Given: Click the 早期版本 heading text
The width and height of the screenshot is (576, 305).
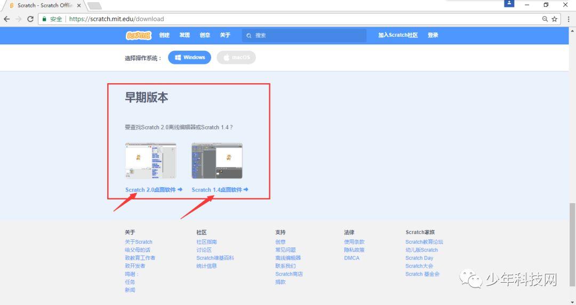Looking at the screenshot, I should (147, 98).
